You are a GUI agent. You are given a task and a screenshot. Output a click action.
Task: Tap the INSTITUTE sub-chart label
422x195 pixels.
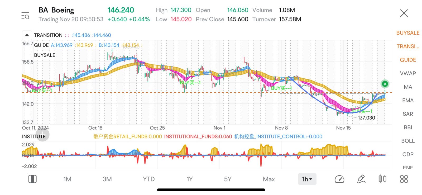34,136
